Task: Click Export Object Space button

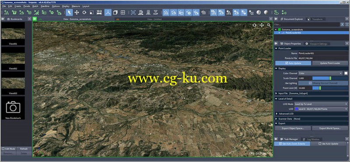Action: (x=293, y=128)
